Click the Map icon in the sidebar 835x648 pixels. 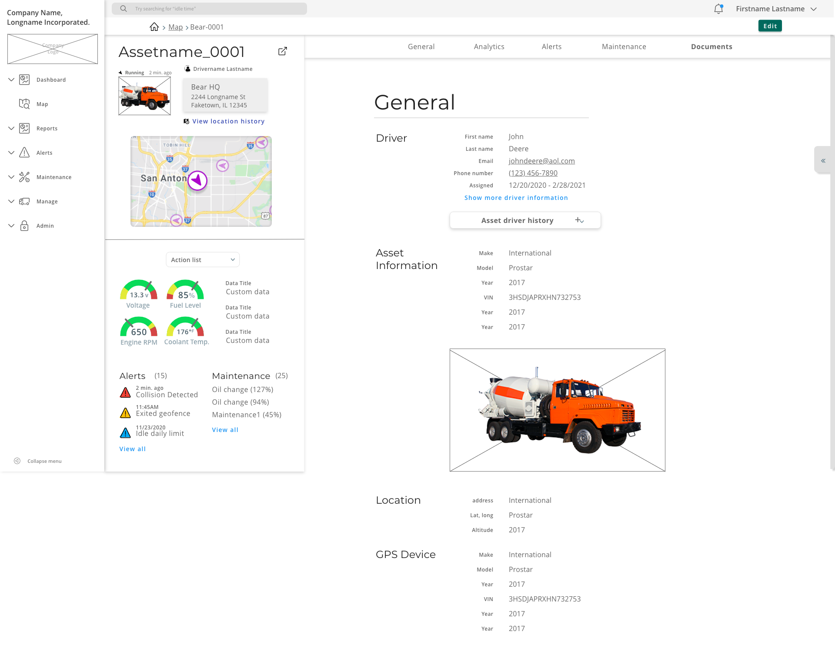point(24,104)
